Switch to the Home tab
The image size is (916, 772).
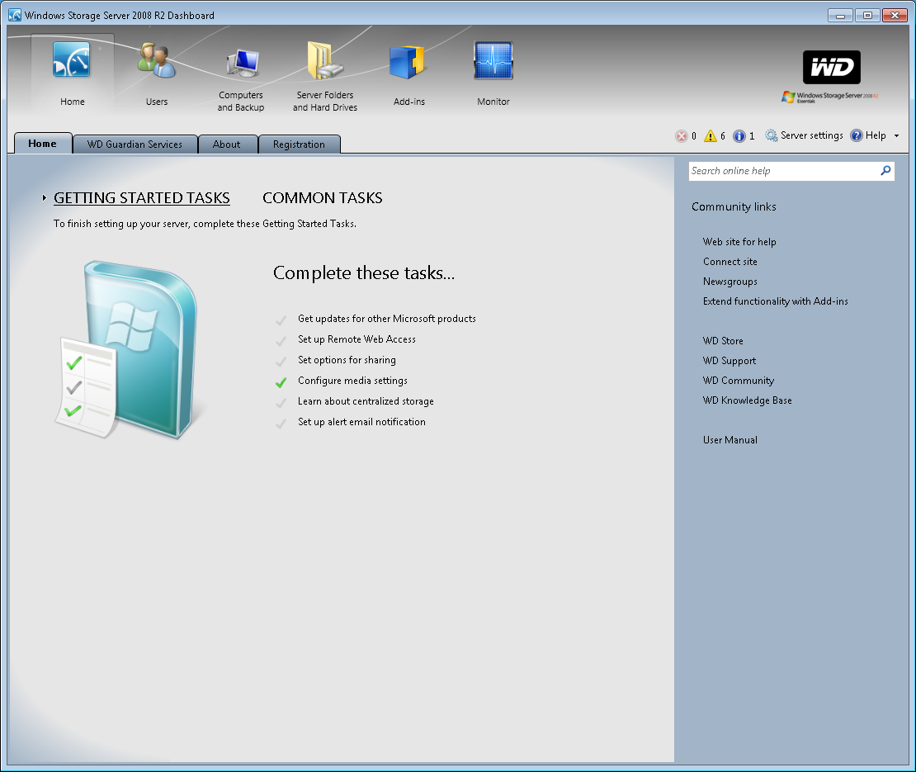coord(43,144)
